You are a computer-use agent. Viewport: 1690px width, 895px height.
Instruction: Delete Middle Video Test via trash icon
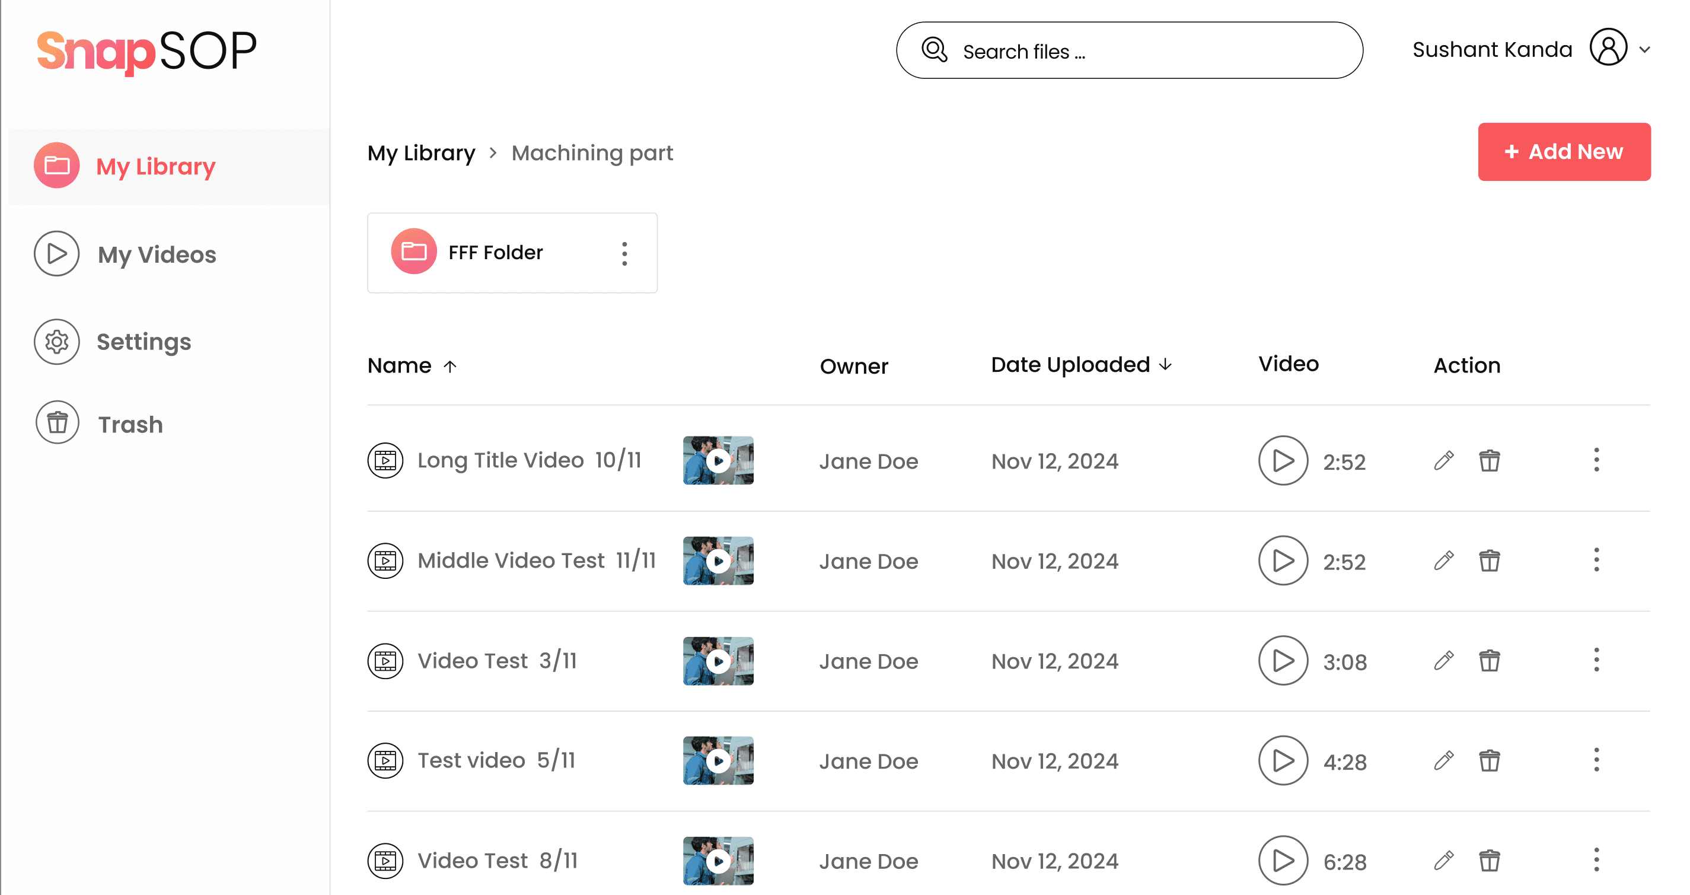pos(1488,561)
